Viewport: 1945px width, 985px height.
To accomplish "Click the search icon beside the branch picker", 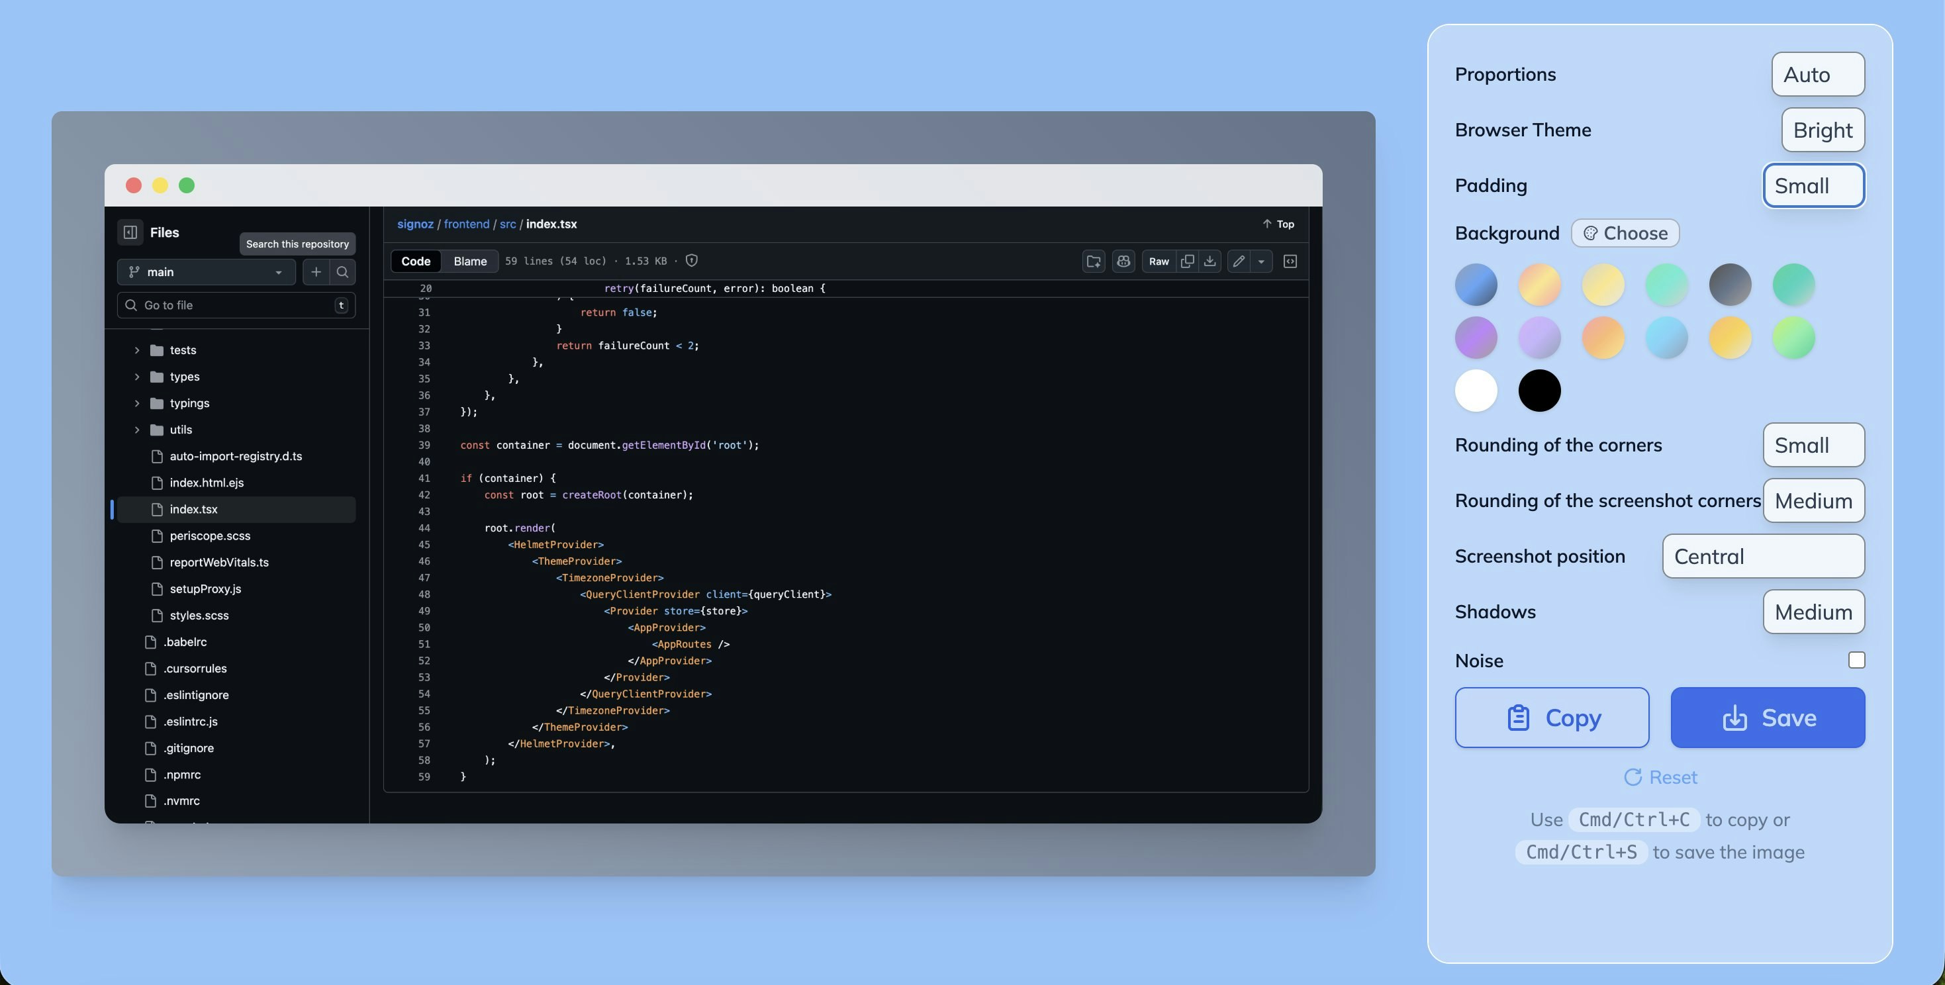I will (x=343, y=271).
